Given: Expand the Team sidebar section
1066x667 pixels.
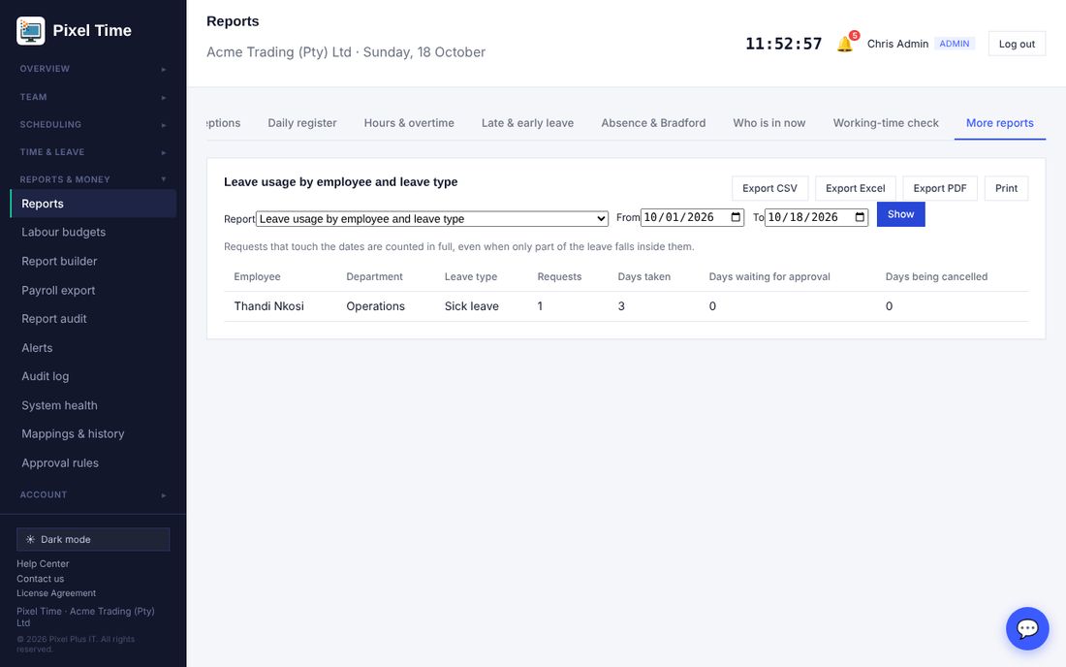Looking at the screenshot, I should coord(93,97).
